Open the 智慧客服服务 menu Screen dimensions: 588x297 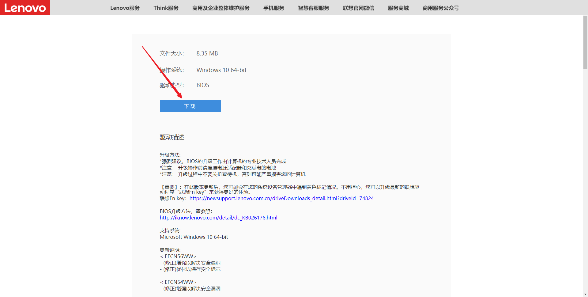(x=314, y=8)
